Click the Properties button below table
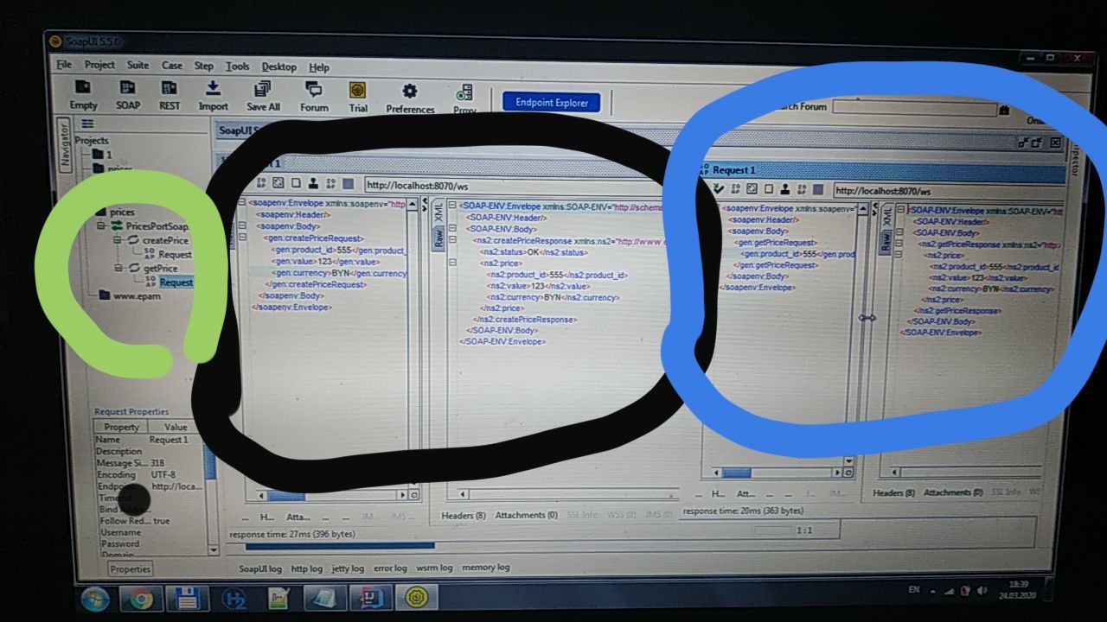This screenshot has width=1107, height=622. pos(130,568)
